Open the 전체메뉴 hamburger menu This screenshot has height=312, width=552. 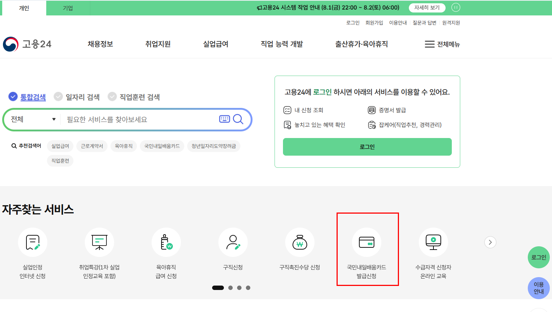coord(442,44)
